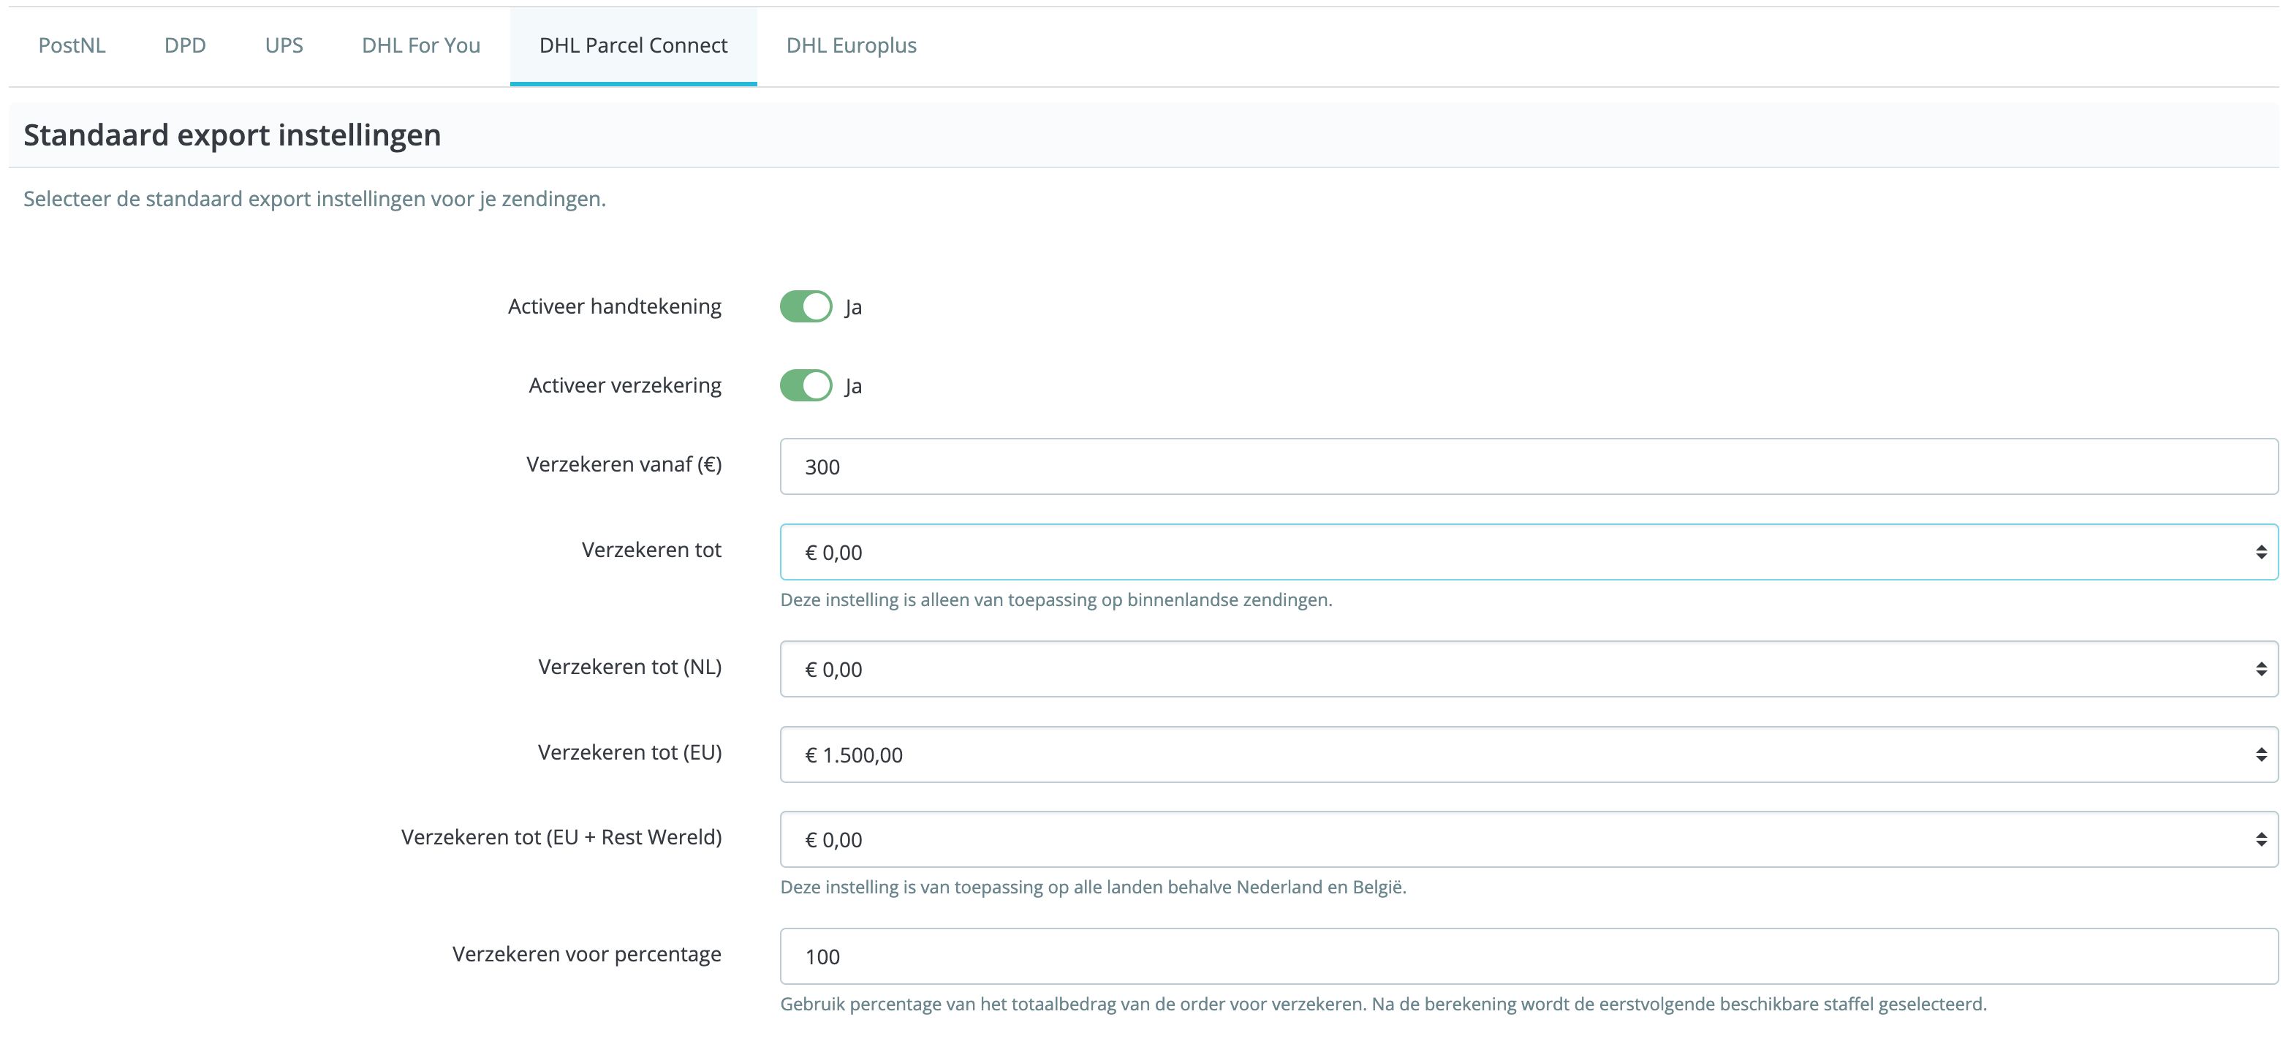Switch to the PostNL tab
The width and height of the screenshot is (2291, 1044).
pyautogui.click(x=71, y=45)
